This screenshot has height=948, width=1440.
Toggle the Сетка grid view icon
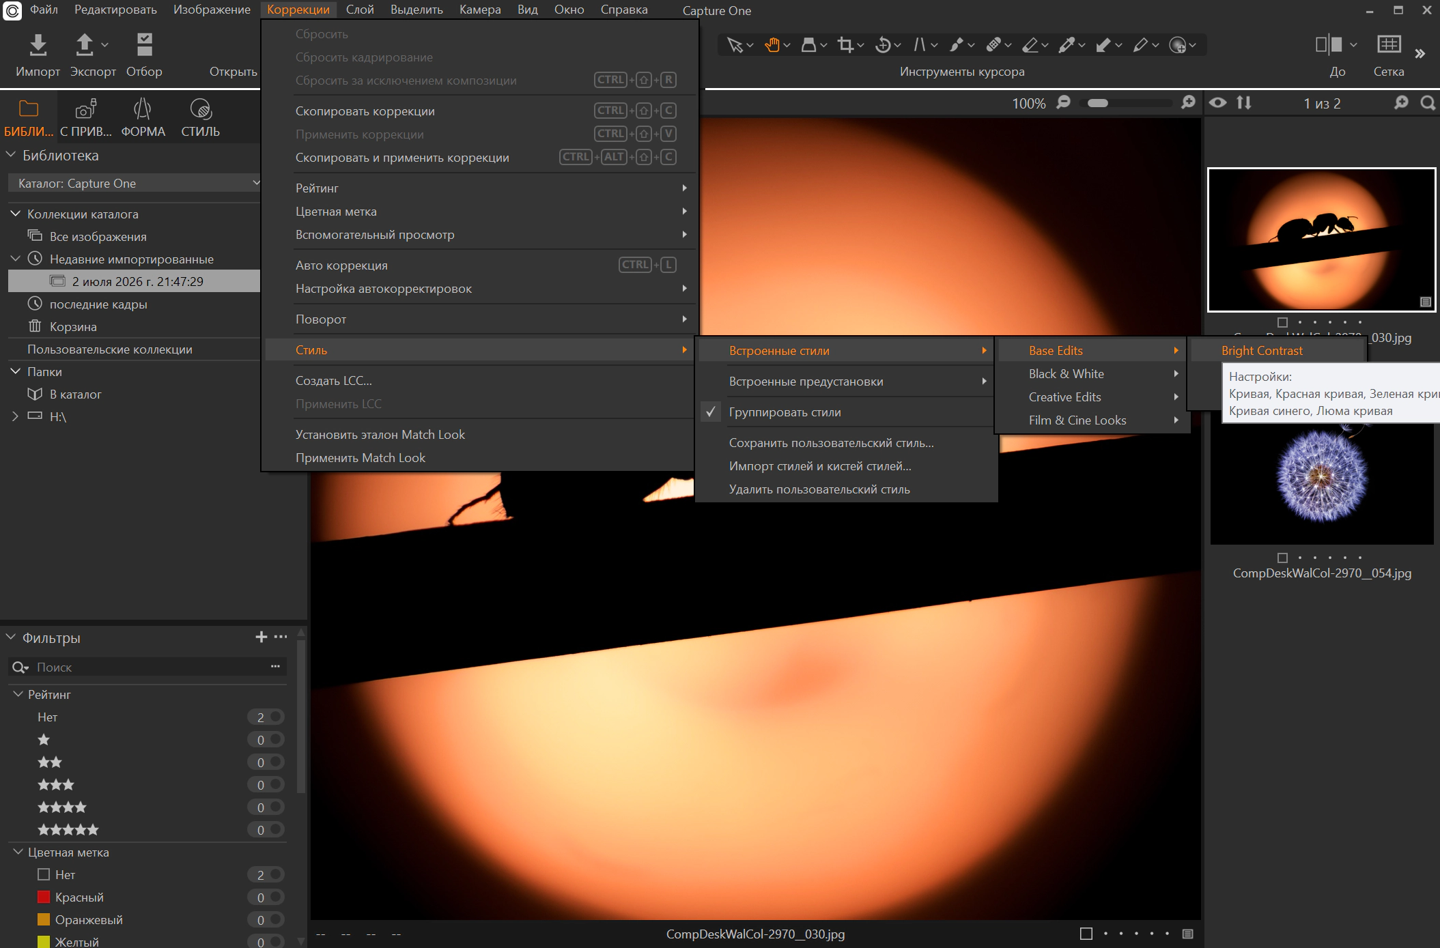click(1389, 45)
